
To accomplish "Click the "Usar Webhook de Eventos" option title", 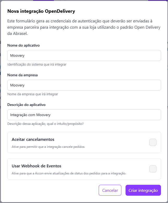I will coord(36,166).
